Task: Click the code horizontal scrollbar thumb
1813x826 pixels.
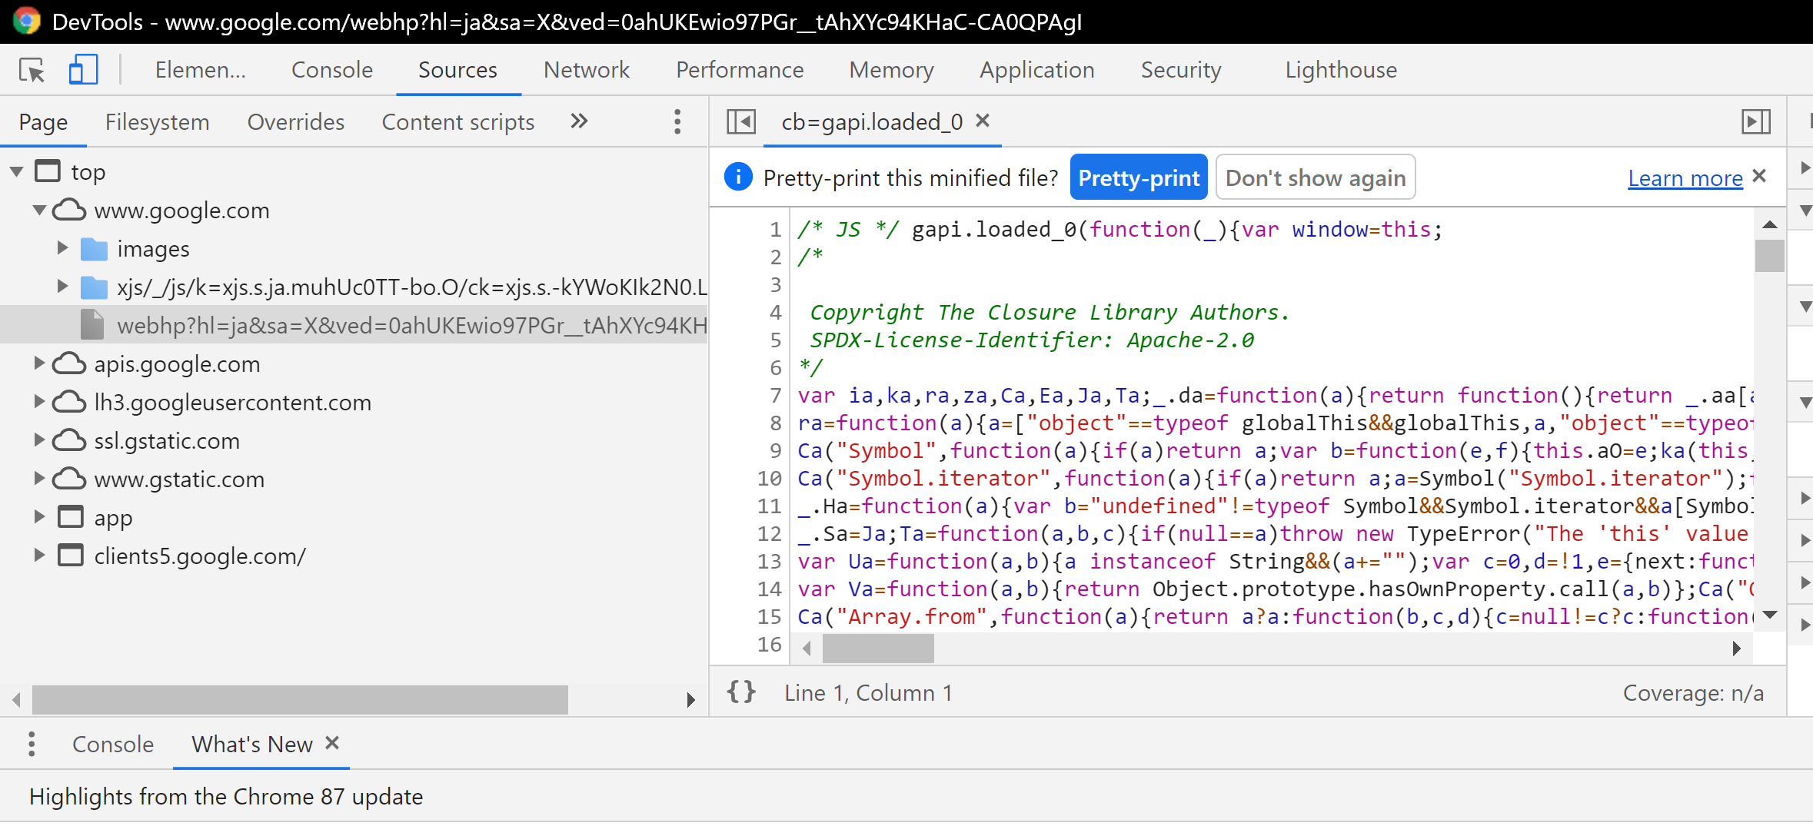Action: point(878,649)
